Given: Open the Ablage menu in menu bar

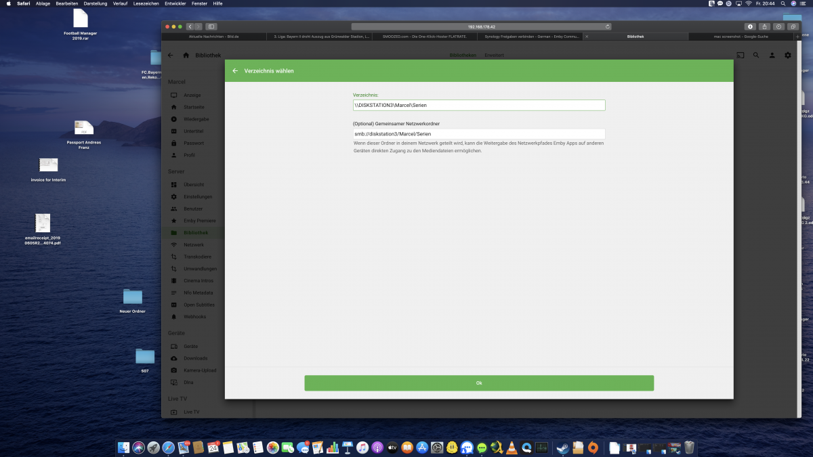Looking at the screenshot, I should pos(43,3).
